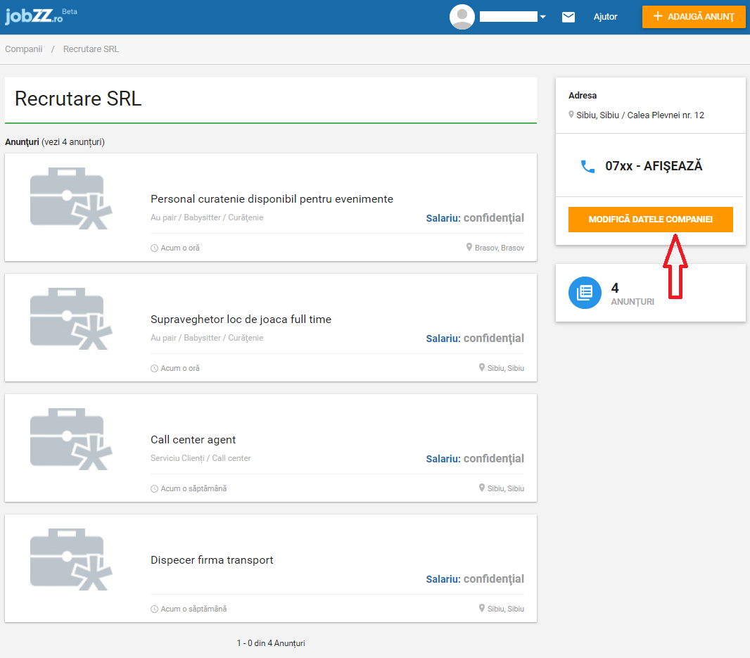Click '1 - 0 din 4 Anunțuri' pagination text
Screen dimensions: 750x658
[271, 643]
